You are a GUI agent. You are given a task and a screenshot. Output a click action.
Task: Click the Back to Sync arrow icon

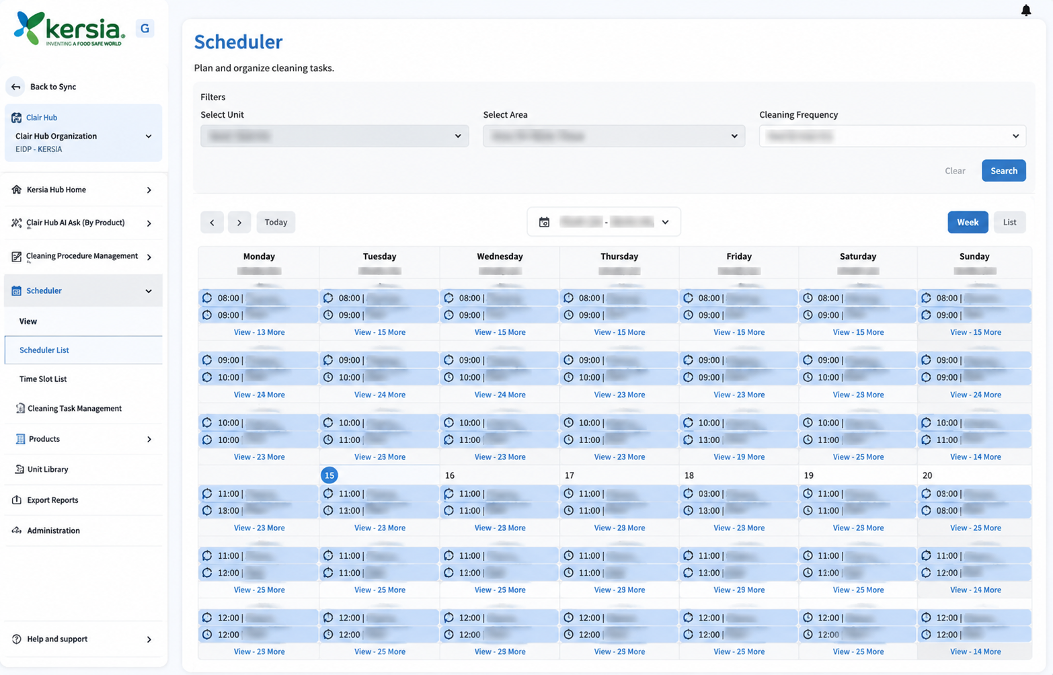[15, 87]
